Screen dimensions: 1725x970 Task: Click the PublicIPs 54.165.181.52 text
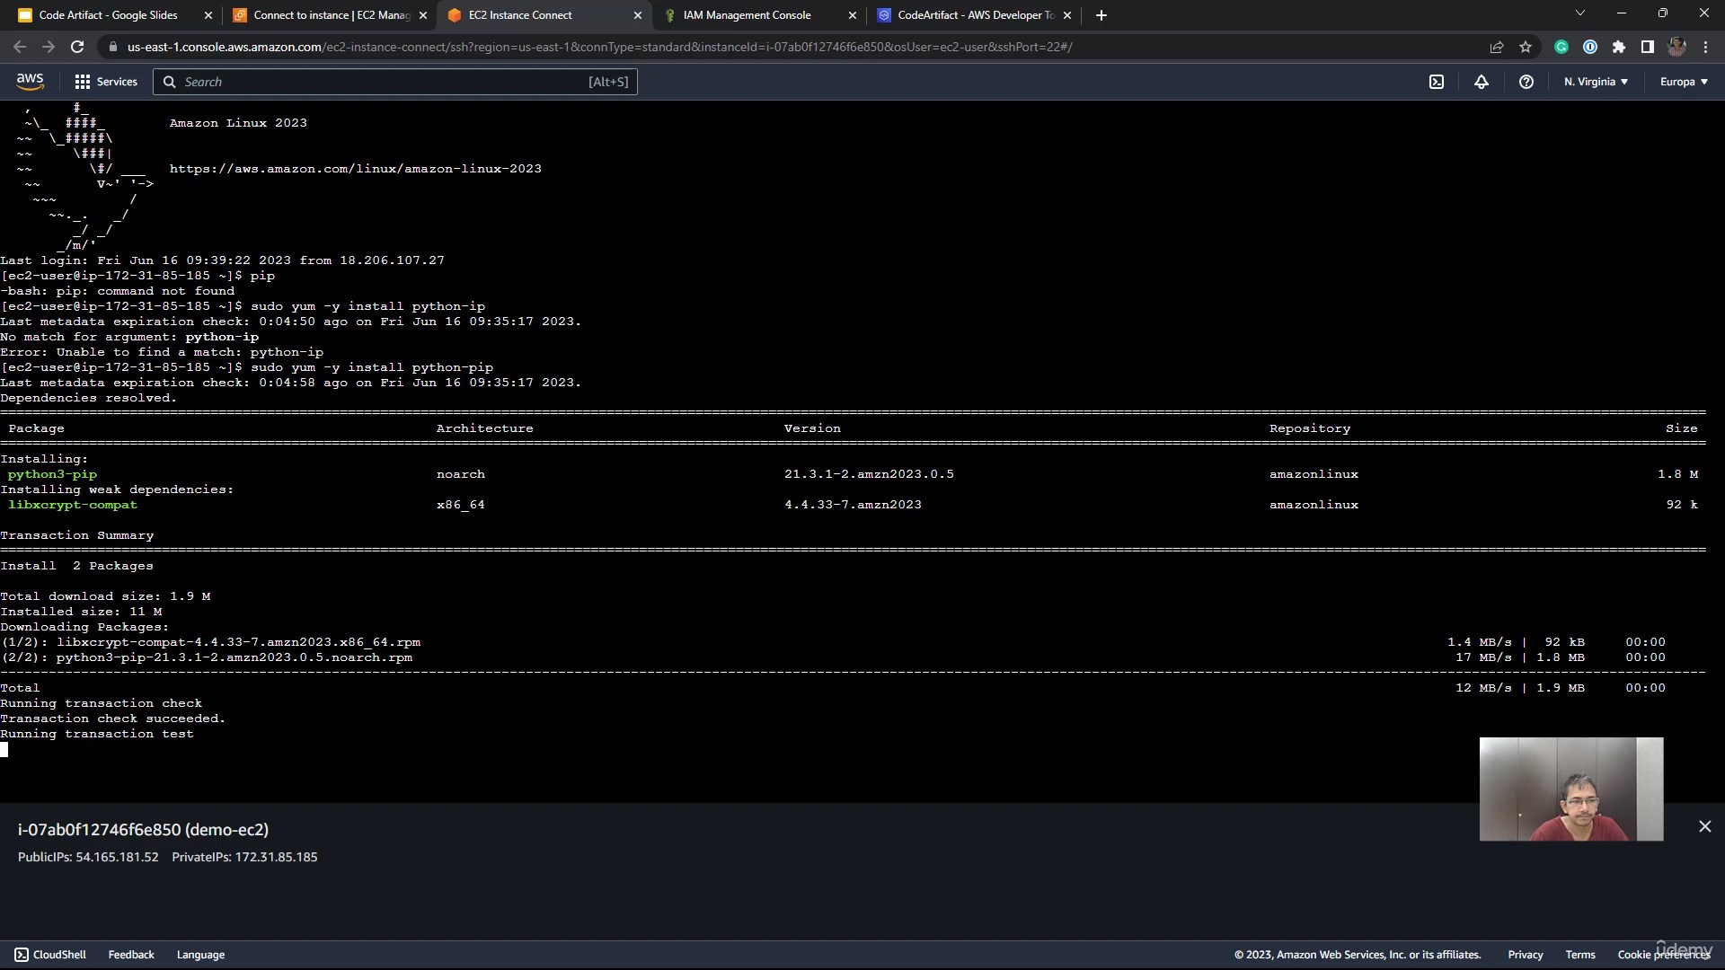pyautogui.click(x=88, y=857)
